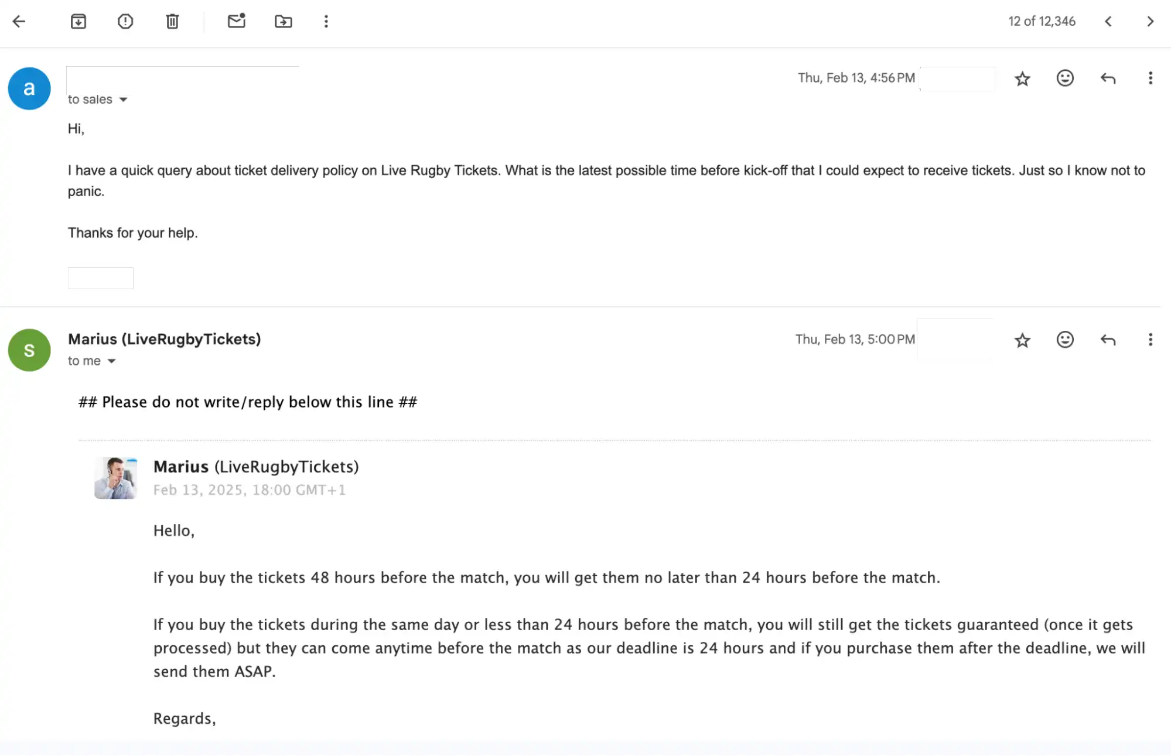Viewport: 1171px width, 756px height.
Task: Move the conversation to a folder
Action: coord(283,22)
